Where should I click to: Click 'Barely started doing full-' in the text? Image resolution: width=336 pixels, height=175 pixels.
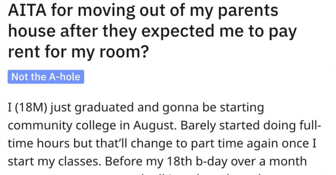point(251,126)
